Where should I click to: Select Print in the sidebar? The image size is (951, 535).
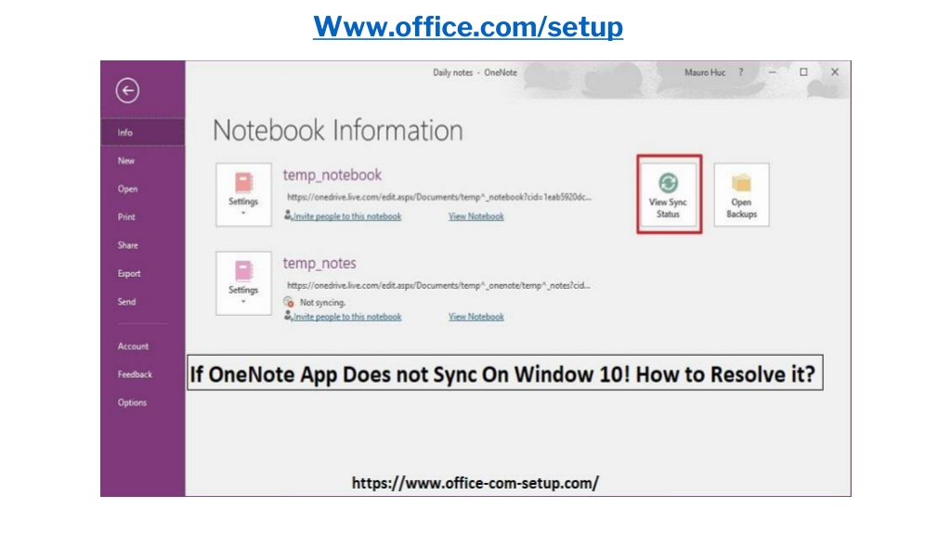[x=126, y=217]
